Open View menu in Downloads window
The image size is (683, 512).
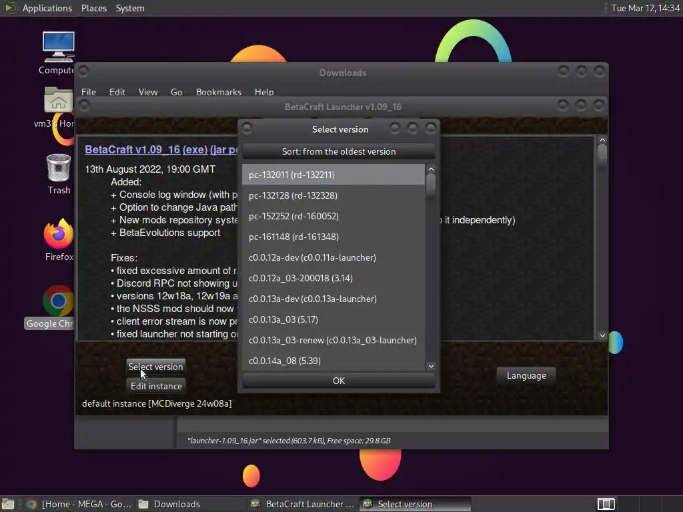[x=148, y=92]
